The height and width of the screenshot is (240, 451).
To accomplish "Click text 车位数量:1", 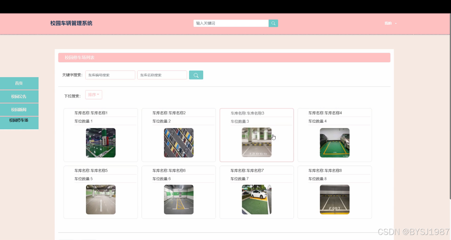I will pos(84,121).
